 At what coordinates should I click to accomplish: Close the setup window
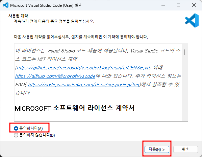tap(194, 5)
